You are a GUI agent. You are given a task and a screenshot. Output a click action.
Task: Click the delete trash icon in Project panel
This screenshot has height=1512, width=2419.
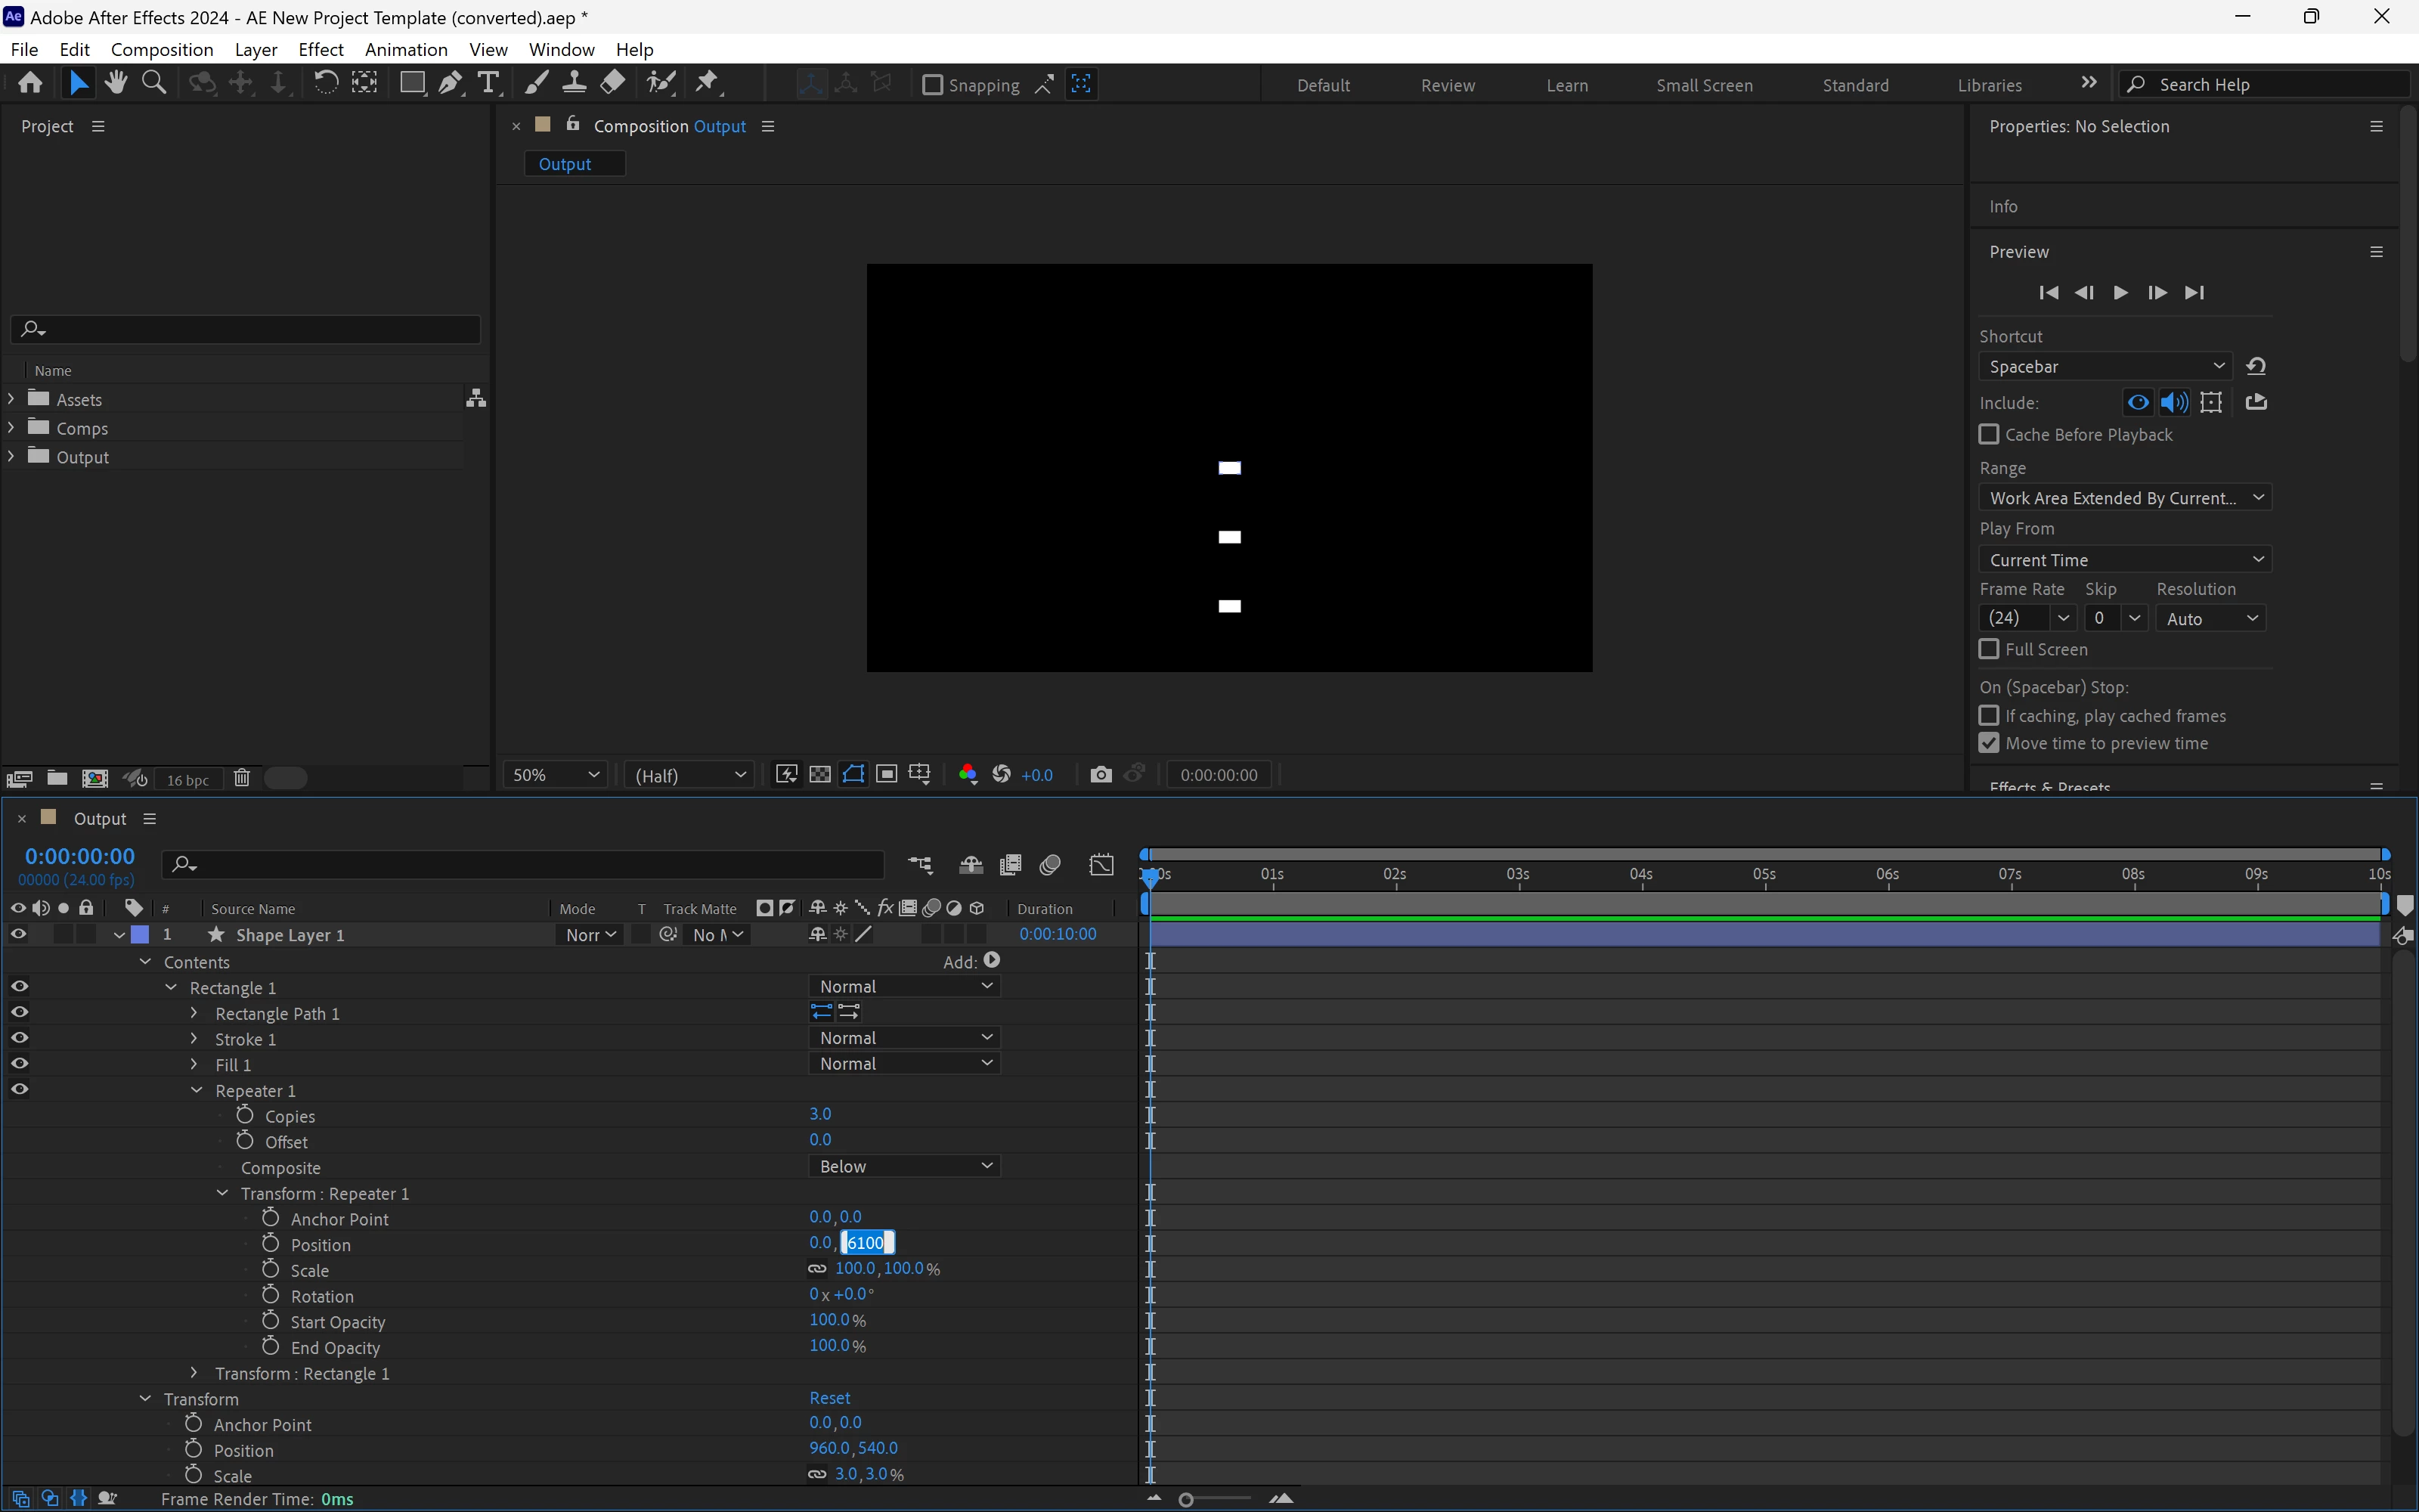click(241, 779)
